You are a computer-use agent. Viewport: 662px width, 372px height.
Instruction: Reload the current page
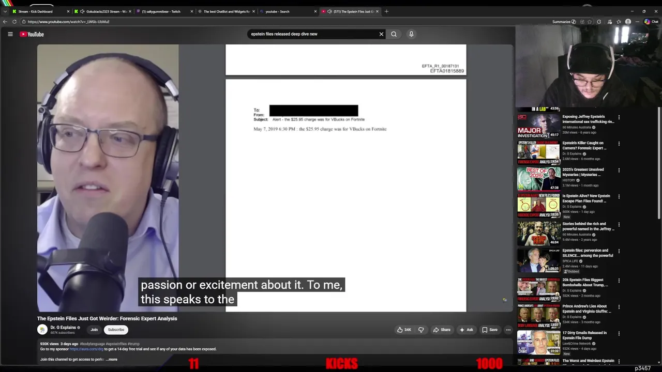coord(14,22)
